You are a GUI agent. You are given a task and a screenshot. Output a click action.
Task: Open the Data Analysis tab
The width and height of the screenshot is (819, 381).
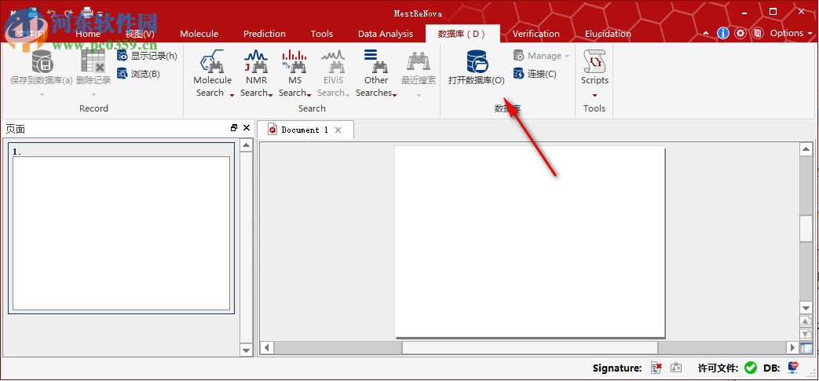coord(386,34)
